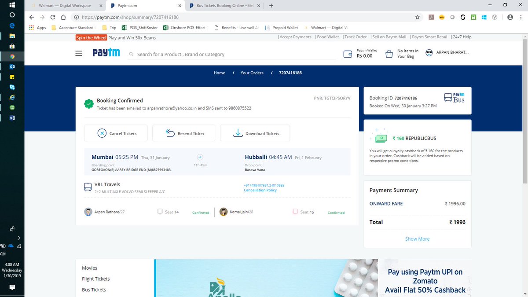Click the Spin the Wheel banner
This screenshot has height=297, width=528.
(92, 37)
